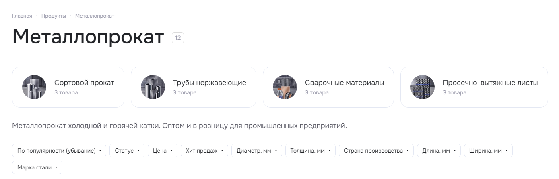Expand the По популярности sorting dropdown

[x=59, y=151]
